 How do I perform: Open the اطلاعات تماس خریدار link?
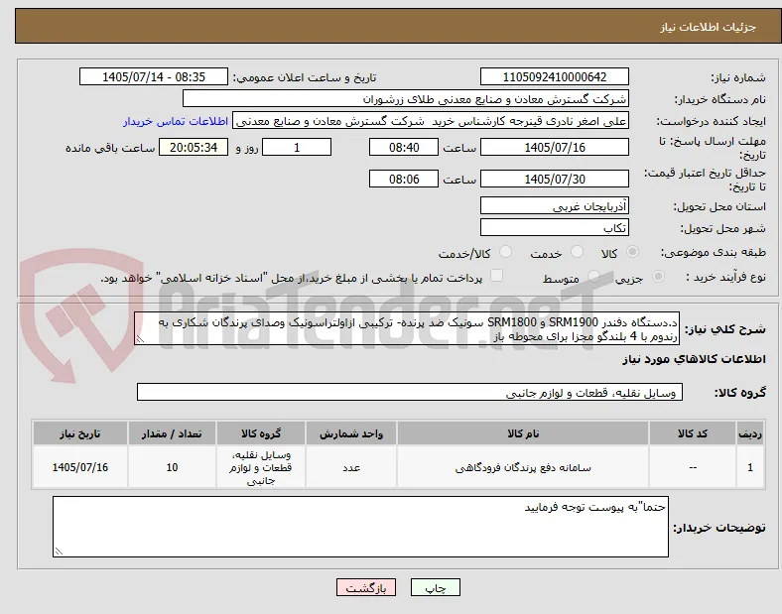tap(176, 121)
